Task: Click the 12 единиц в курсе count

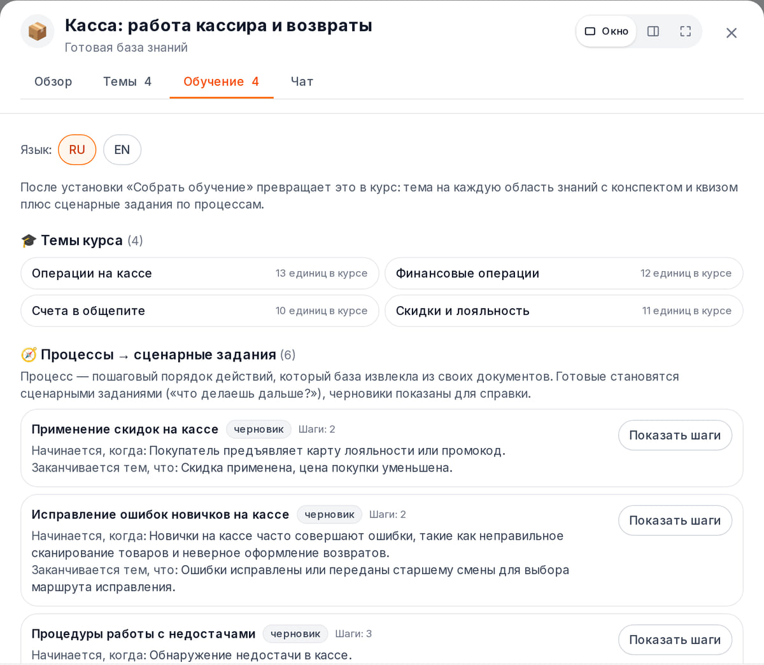Action: [x=686, y=273]
